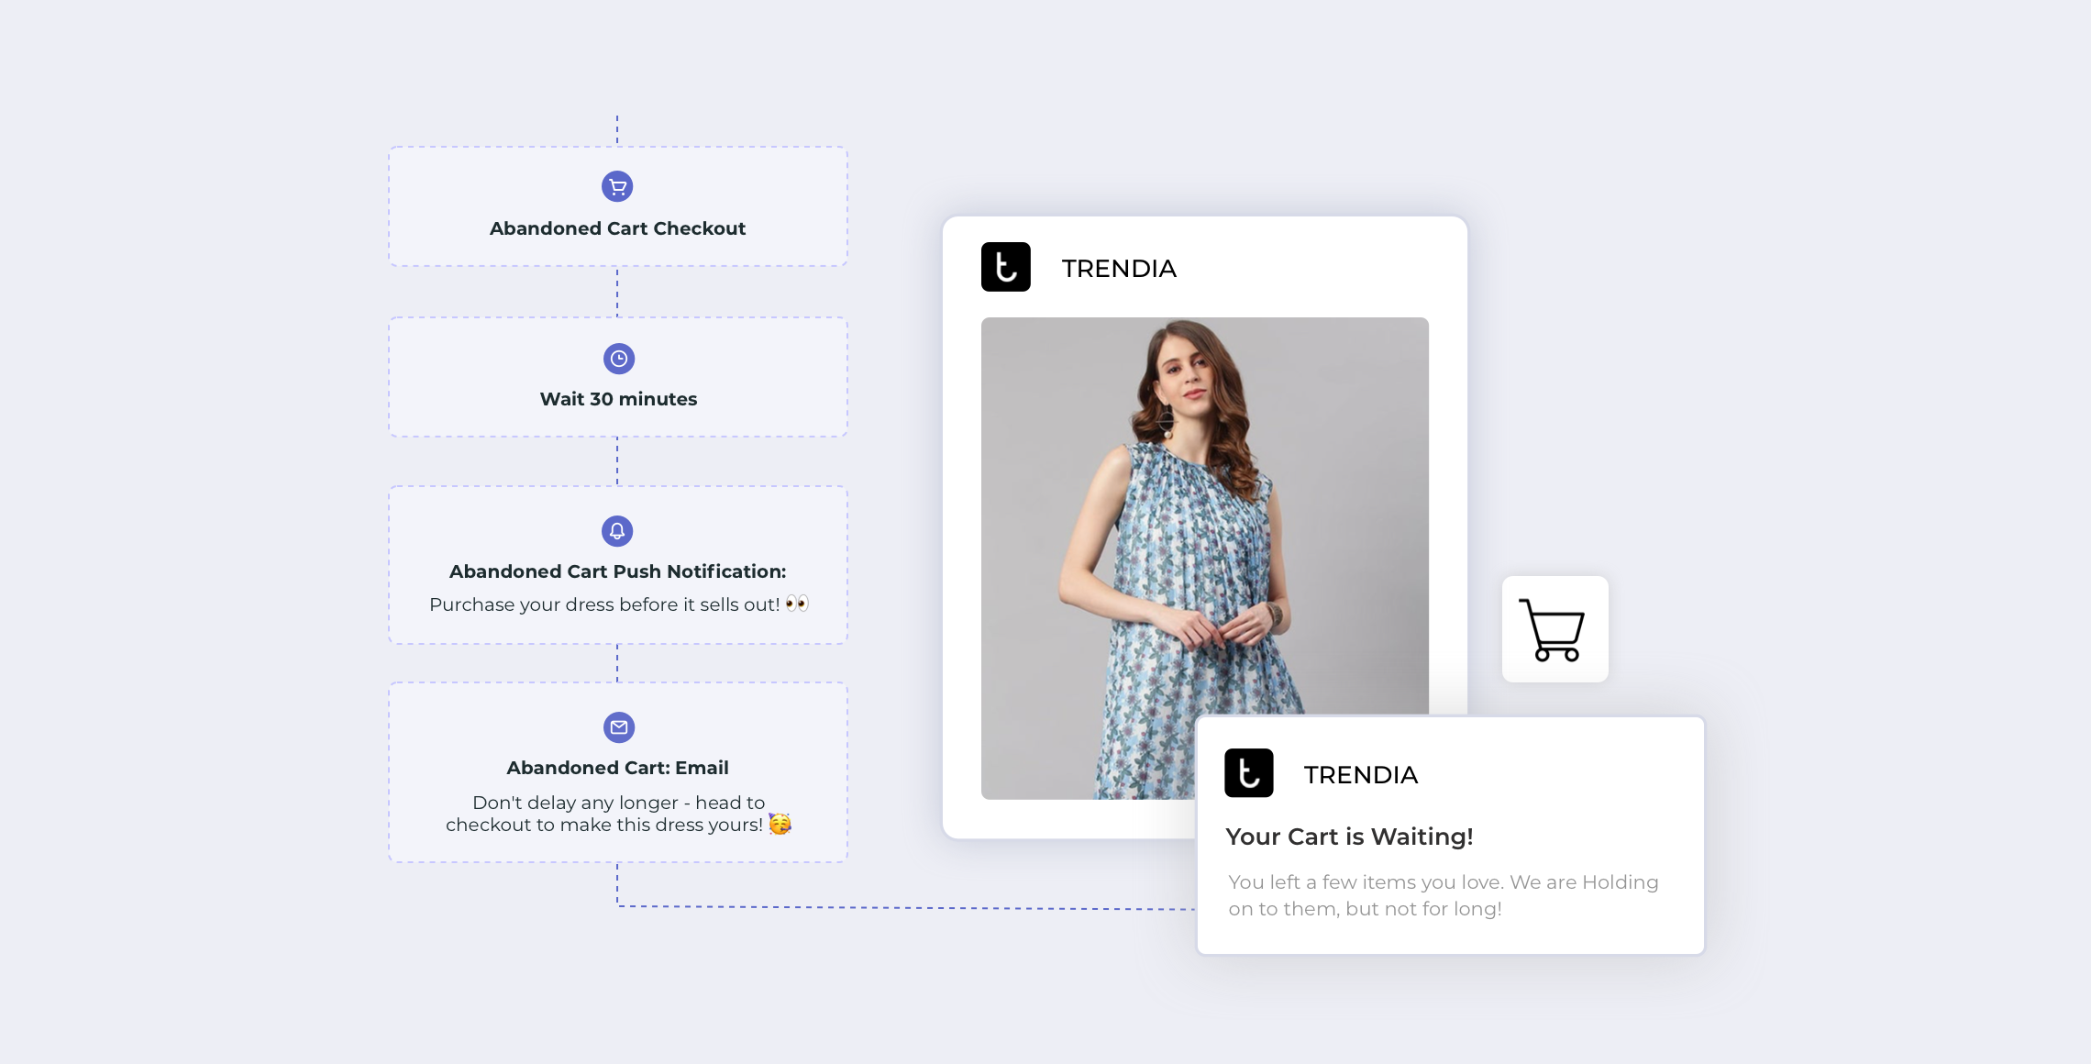Screen dimensions: 2091x1064
Task: Click the cart icon in Abandoned Cart Checkout
Action: tap(617, 187)
